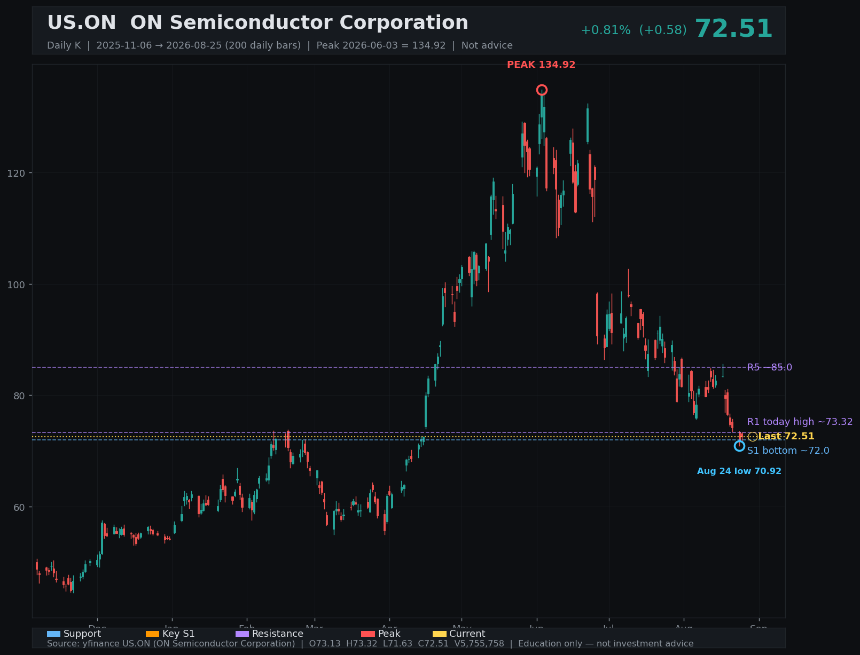The width and height of the screenshot is (860, 655).
Task: Click the "S1 bottom ~72.0" support label
Action: pos(788,451)
